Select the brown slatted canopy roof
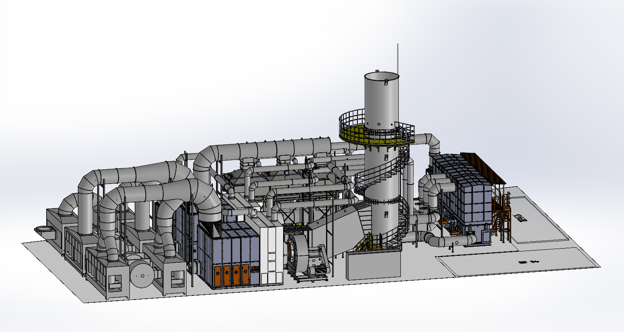The image size is (624, 332). 482,165
